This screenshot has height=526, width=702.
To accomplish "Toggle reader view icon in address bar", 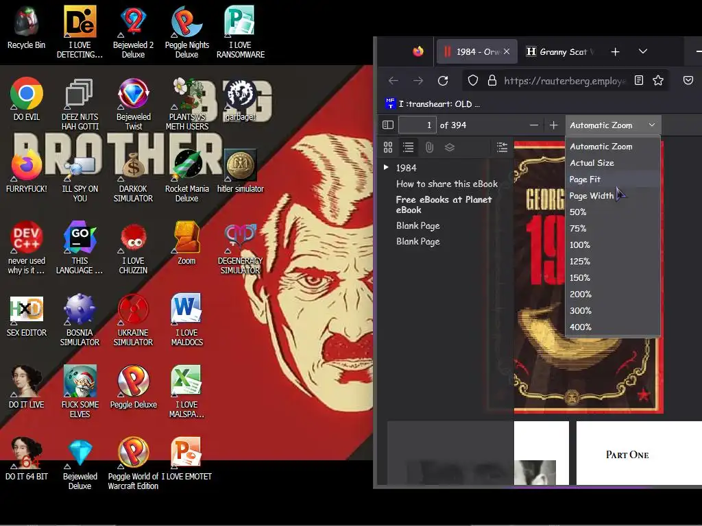I will [639, 81].
